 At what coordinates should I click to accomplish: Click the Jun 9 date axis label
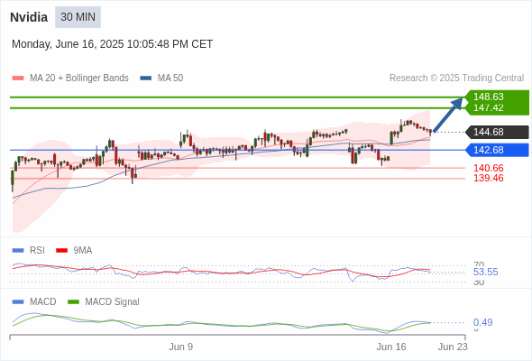coord(181,347)
